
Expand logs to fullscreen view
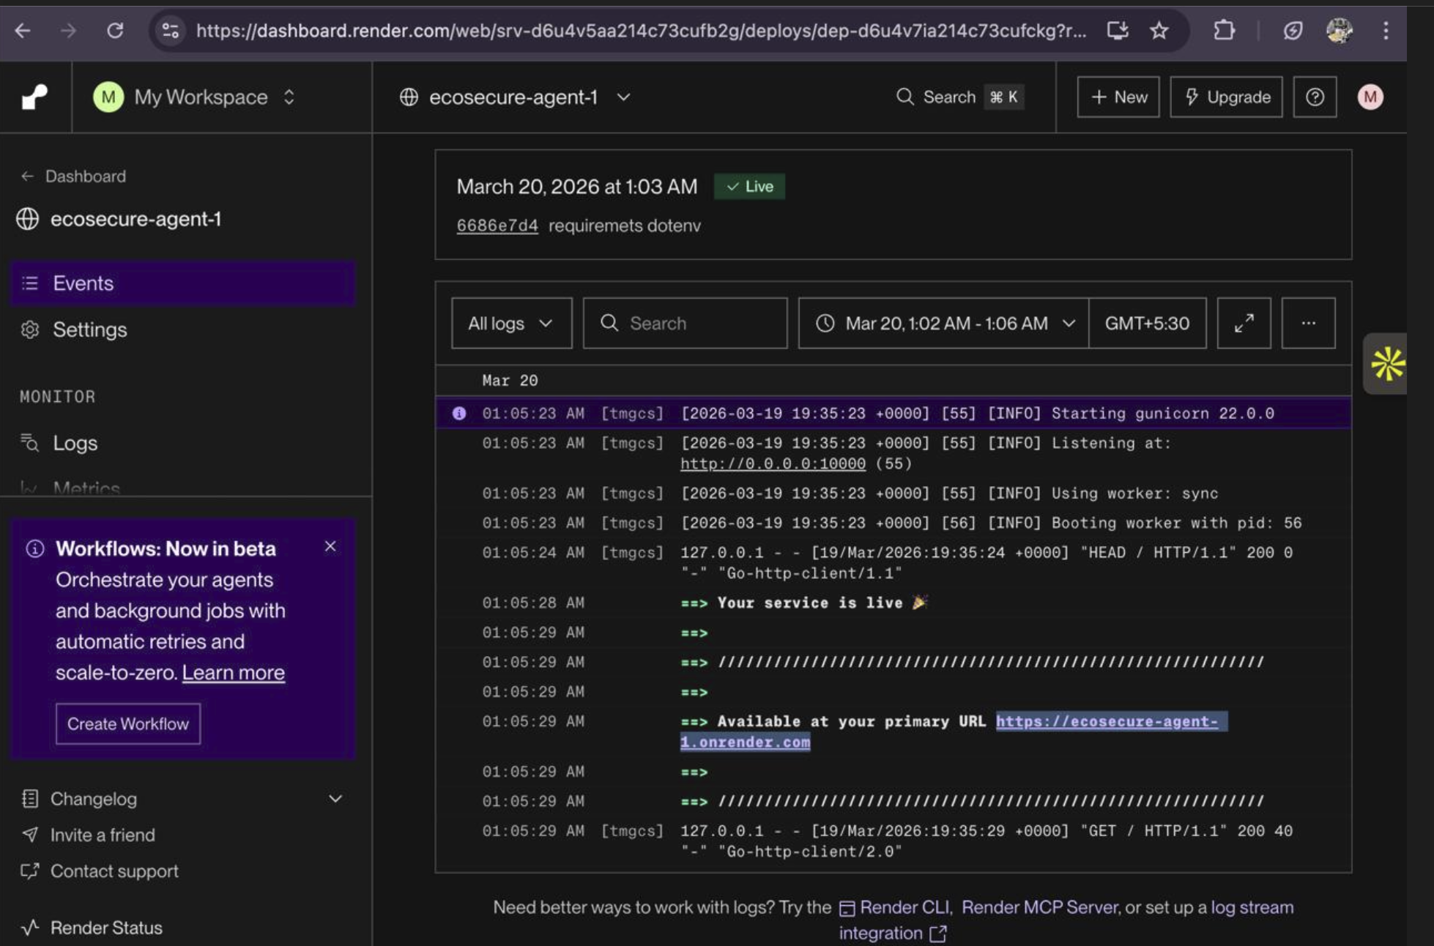[x=1244, y=323]
